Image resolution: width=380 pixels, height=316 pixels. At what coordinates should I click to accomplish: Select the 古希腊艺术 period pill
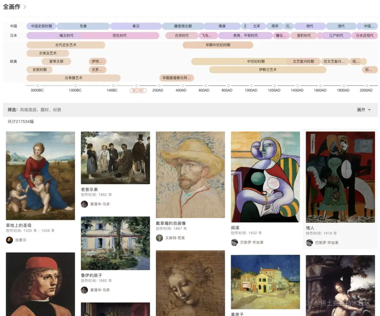tap(74, 78)
